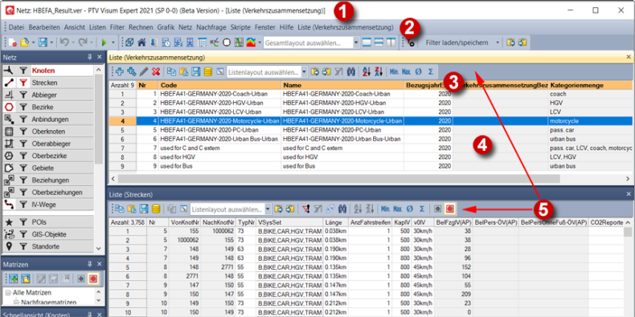Toggle gray synchronization button in Matrizen panel

(81, 279)
